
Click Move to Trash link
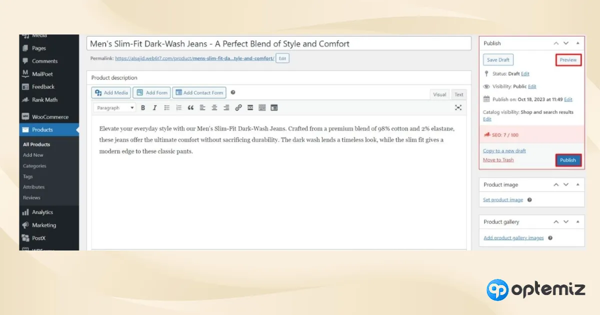[x=498, y=159]
